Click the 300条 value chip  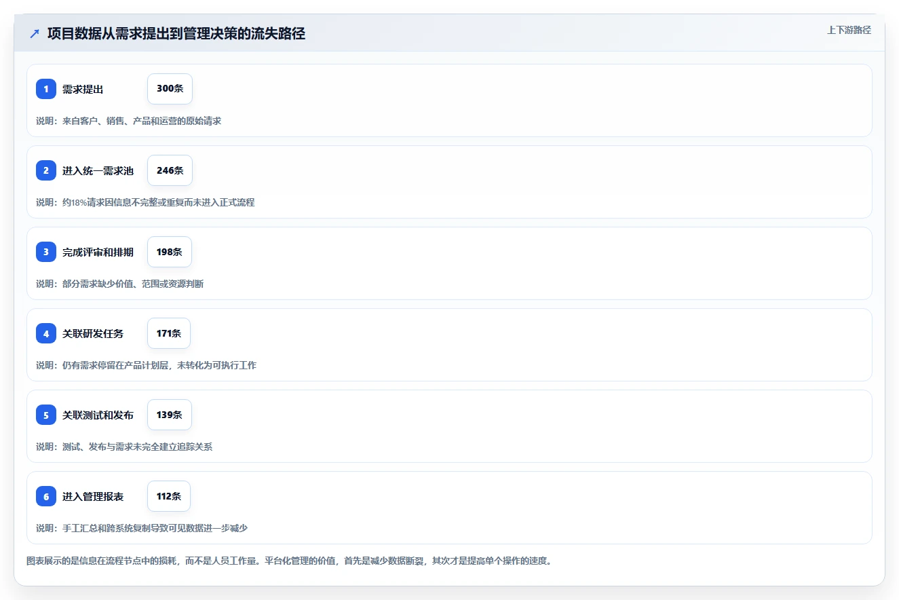tap(170, 89)
